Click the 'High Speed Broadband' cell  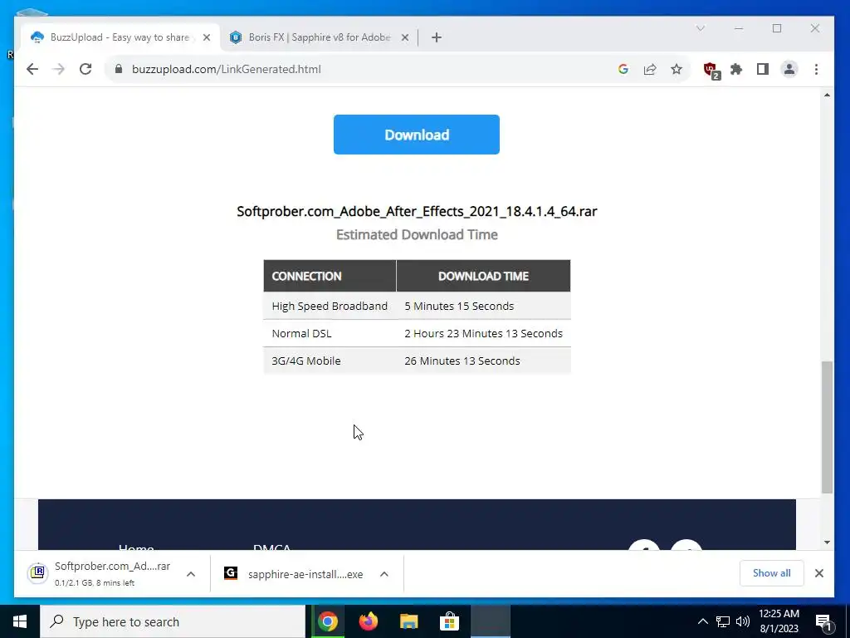pos(330,306)
